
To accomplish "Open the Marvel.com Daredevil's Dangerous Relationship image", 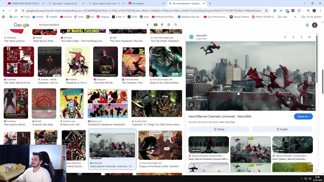I will pyautogui.click(x=108, y=103).
